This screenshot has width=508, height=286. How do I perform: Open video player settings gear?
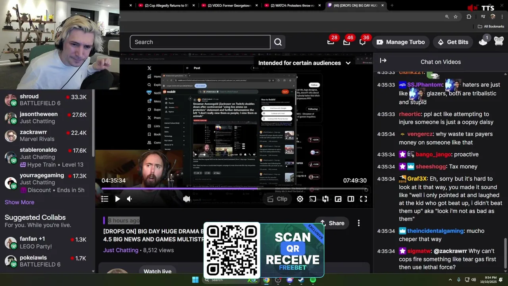point(300,199)
